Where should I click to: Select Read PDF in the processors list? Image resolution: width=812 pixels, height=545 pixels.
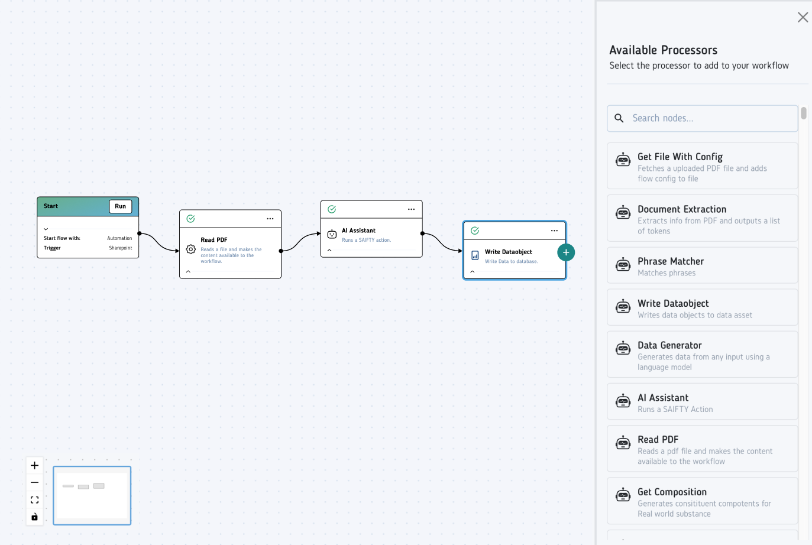(x=703, y=449)
